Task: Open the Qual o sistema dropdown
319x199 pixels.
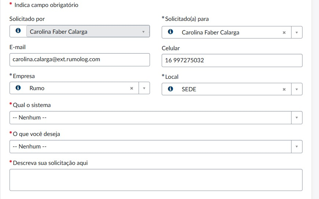Action: (x=156, y=118)
